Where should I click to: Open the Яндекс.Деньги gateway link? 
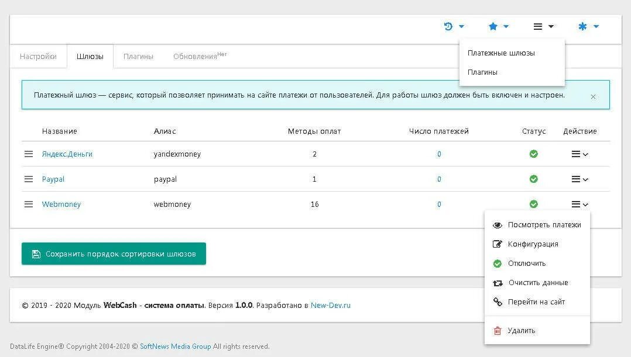point(67,154)
